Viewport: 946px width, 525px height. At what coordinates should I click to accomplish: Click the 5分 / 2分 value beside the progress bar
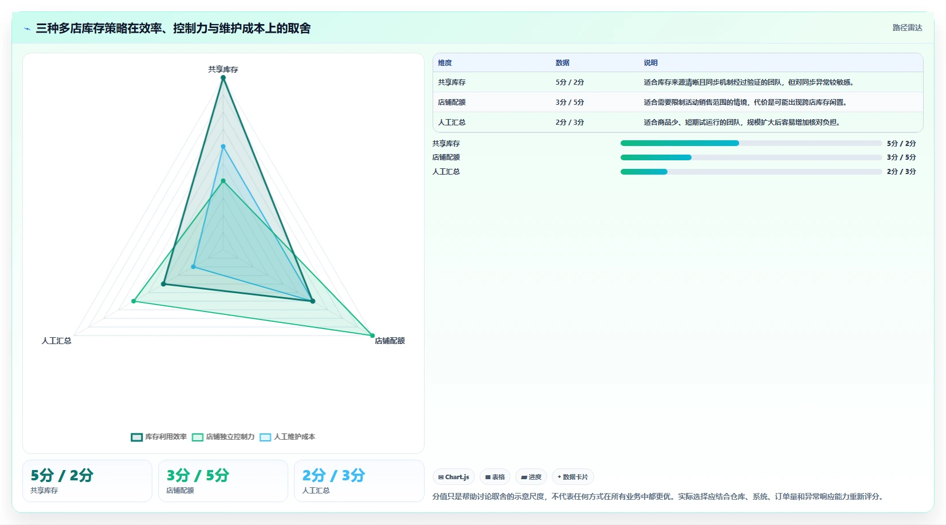pyautogui.click(x=901, y=144)
